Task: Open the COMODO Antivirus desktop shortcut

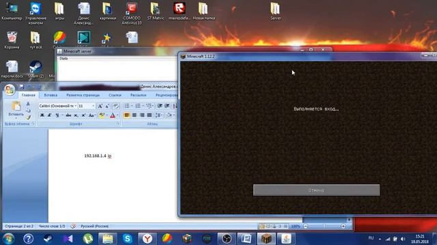Action: pos(132,14)
